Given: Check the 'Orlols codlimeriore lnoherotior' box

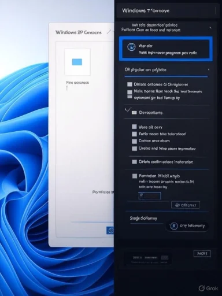Looking at the screenshot, I should click(x=134, y=162).
